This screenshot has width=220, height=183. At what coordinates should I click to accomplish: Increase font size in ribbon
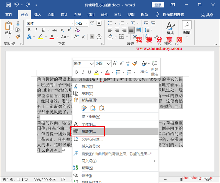click(76, 37)
